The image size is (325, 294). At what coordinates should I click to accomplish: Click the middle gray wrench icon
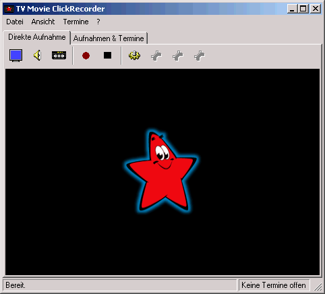[x=178, y=56]
